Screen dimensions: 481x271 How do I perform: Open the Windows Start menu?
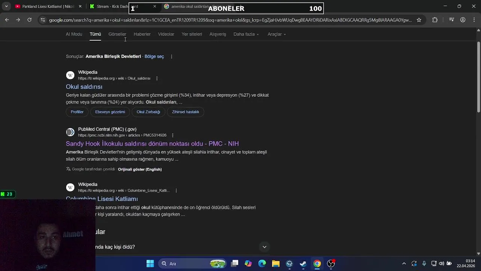click(x=150, y=263)
